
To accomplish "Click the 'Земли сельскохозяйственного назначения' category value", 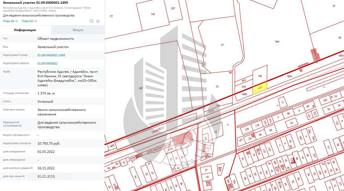I will tap(62, 112).
